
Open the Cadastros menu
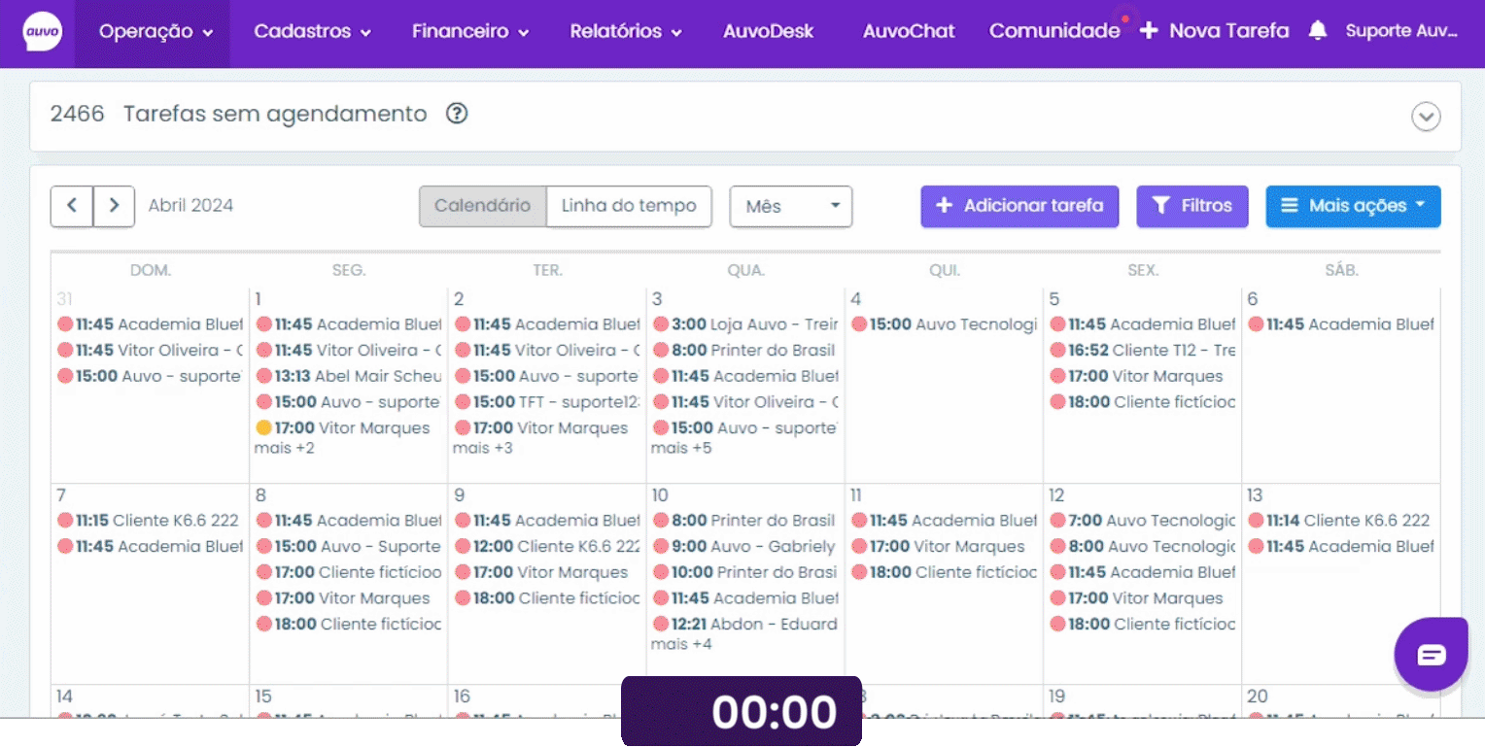click(x=312, y=31)
